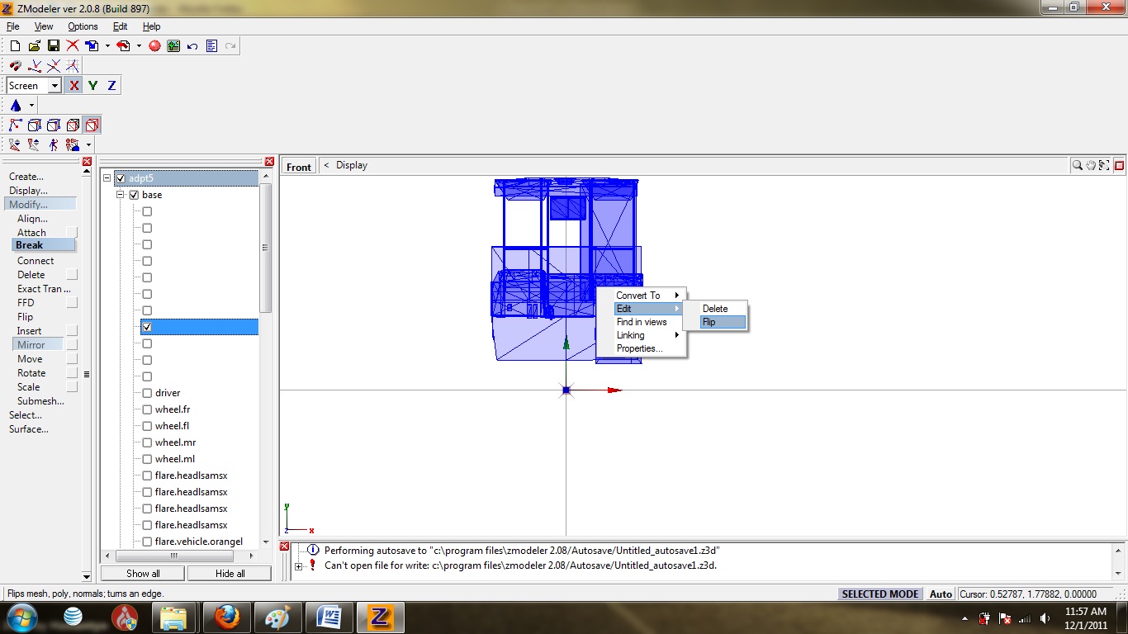Select the magnifier zoom tool above the viewport
The width and height of the screenshot is (1128, 634).
point(1078,164)
